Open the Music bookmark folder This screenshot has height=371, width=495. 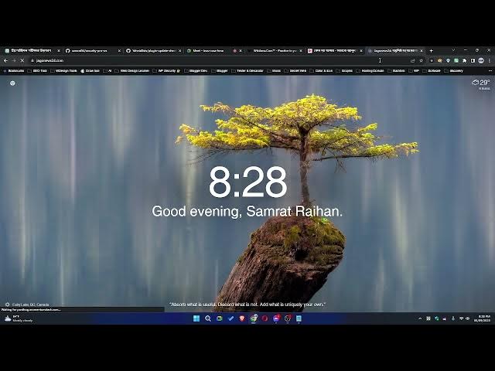click(x=273, y=70)
